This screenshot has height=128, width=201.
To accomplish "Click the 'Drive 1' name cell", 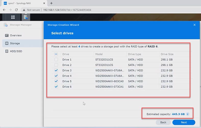I will click(x=67, y=60).
